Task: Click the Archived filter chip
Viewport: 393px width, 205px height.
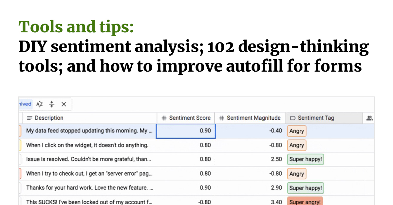Action: (x=25, y=104)
